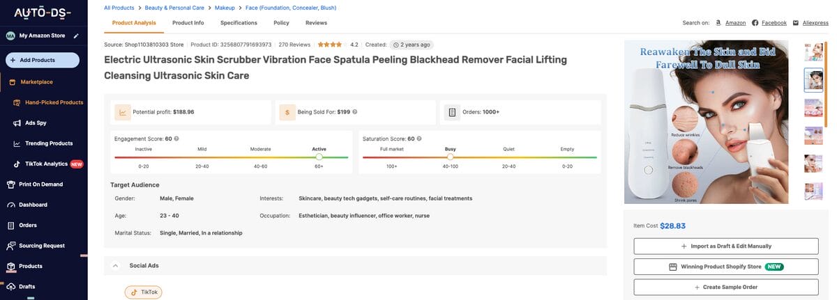Click the Created 2 years ago badge
The height and width of the screenshot is (300, 837).
pyautogui.click(x=412, y=45)
